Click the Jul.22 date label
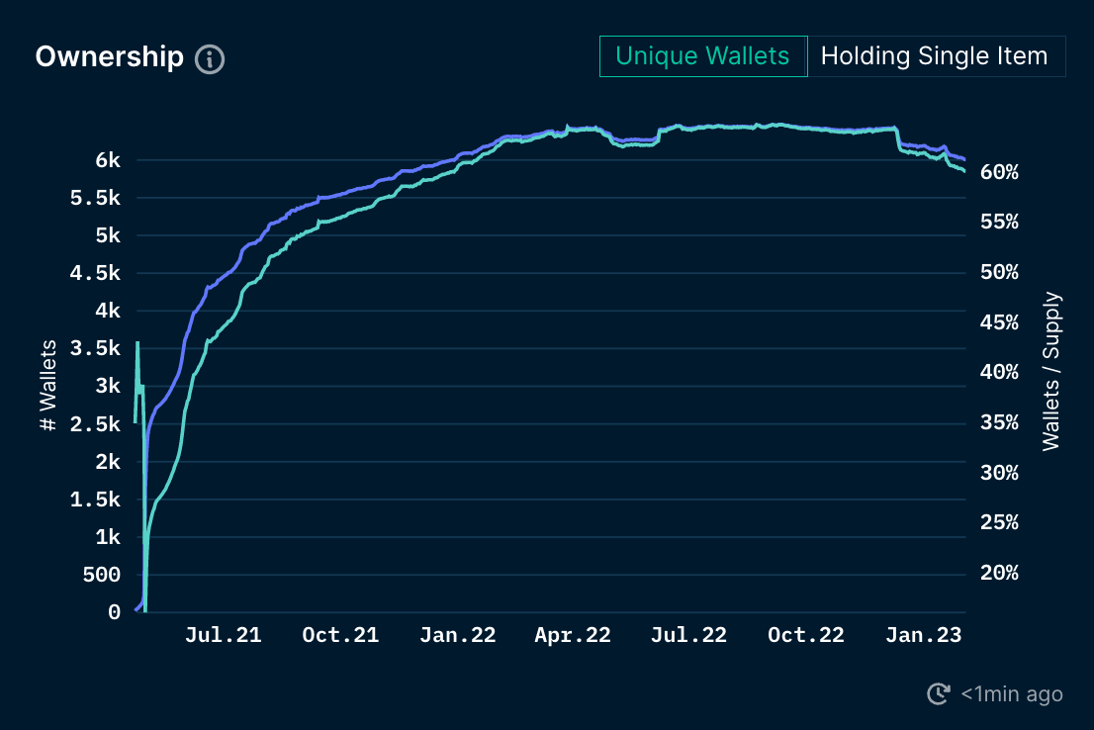Screen dimensions: 1094x730 point(688,635)
